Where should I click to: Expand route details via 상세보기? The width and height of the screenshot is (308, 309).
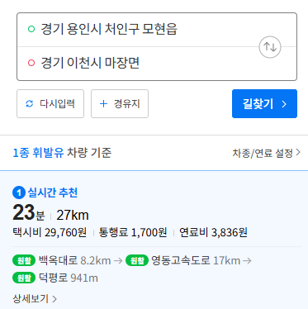point(35,298)
